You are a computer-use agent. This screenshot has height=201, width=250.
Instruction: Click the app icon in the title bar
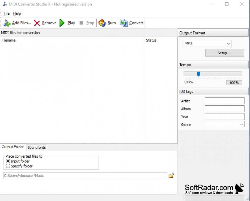coord(5,4)
